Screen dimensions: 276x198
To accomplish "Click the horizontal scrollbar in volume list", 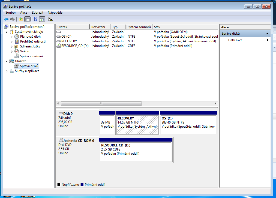I will point(101,104).
